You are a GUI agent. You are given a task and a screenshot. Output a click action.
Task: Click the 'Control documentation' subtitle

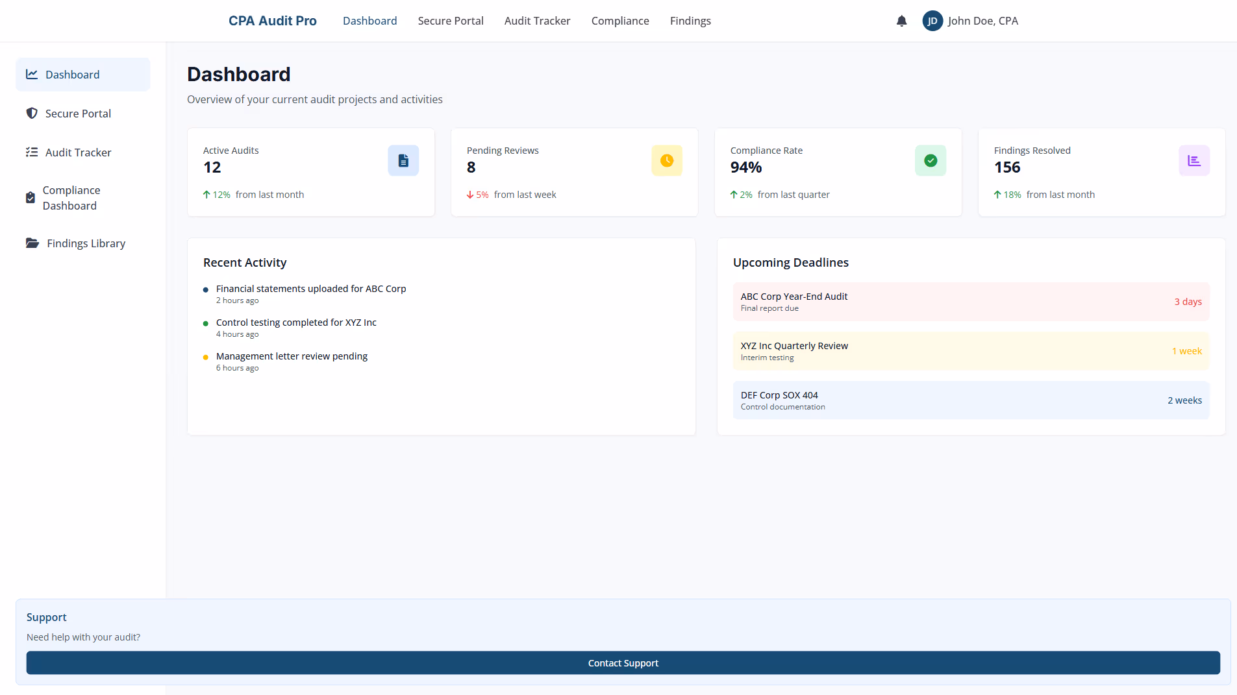click(783, 407)
